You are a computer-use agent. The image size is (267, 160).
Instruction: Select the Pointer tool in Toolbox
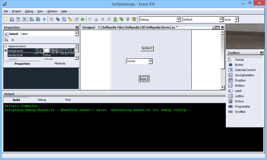pos(245,60)
